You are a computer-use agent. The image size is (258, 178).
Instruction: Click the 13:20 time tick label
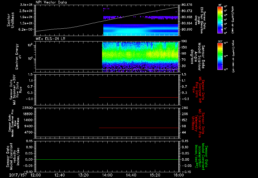(83, 175)
